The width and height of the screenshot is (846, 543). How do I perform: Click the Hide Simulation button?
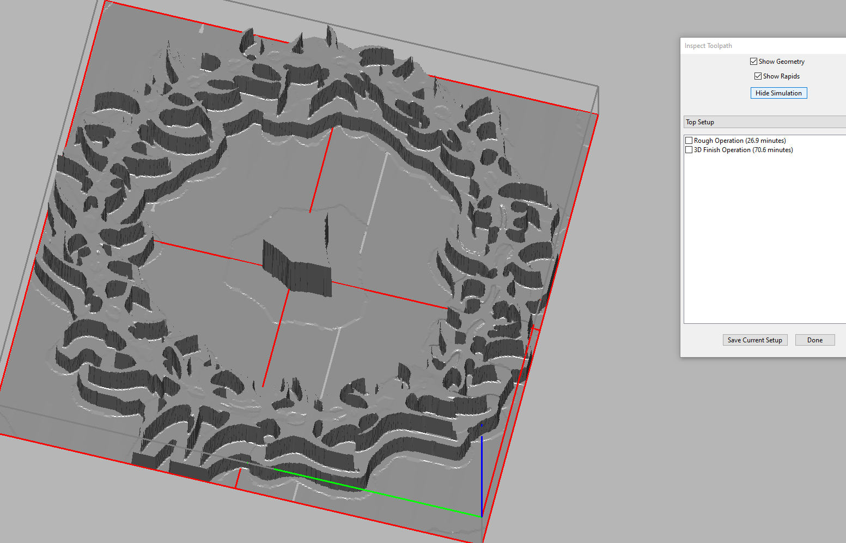click(x=778, y=93)
